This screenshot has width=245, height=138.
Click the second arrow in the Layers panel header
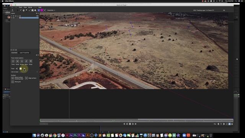pyautogui.click(x=38, y=13)
